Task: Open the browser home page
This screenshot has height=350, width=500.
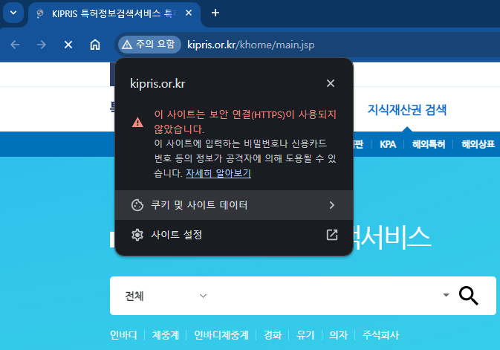Action: [95, 45]
